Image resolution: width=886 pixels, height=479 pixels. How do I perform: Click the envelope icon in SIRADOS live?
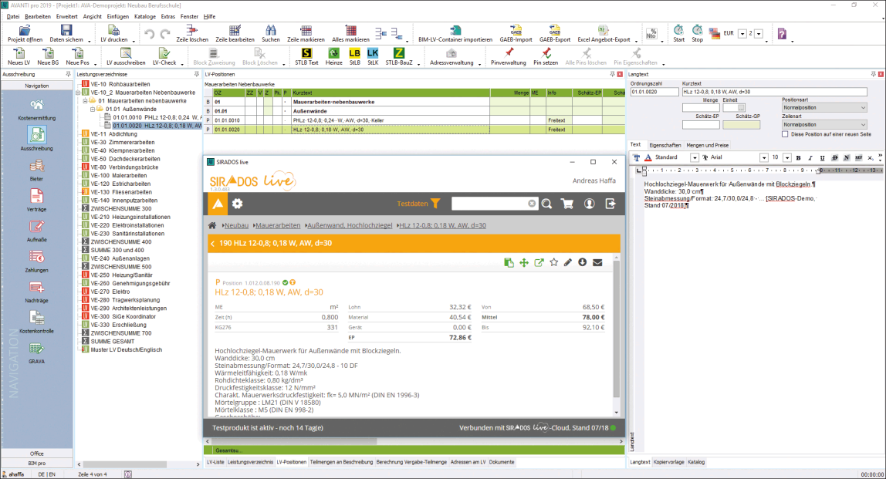click(597, 263)
